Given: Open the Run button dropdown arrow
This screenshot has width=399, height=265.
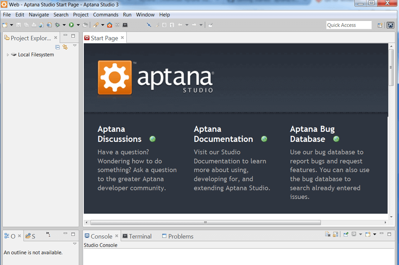Looking at the screenshot, I should [78, 25].
